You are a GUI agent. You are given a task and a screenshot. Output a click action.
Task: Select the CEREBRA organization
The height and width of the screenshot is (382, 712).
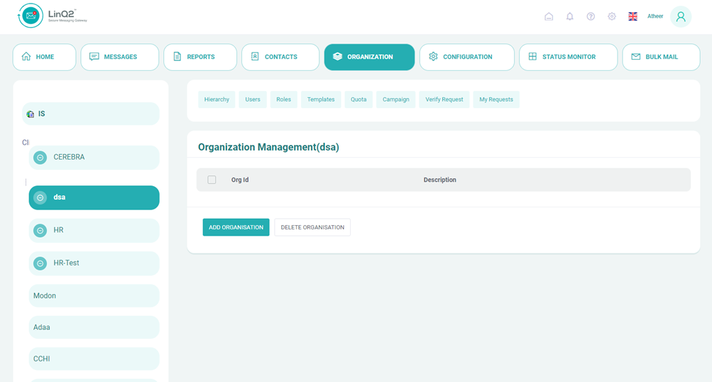94,158
